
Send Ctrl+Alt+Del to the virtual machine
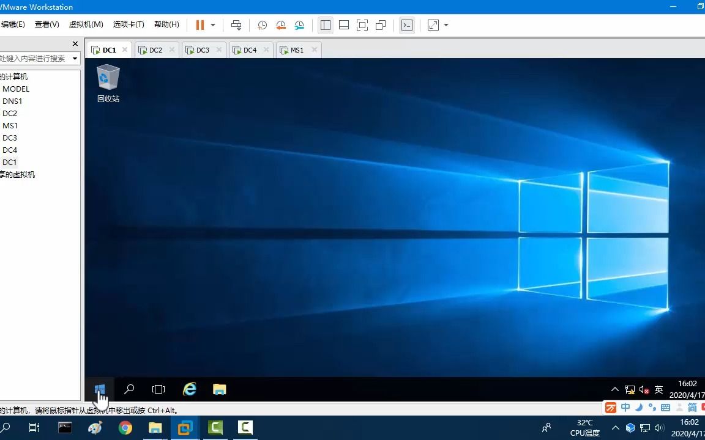(x=236, y=25)
